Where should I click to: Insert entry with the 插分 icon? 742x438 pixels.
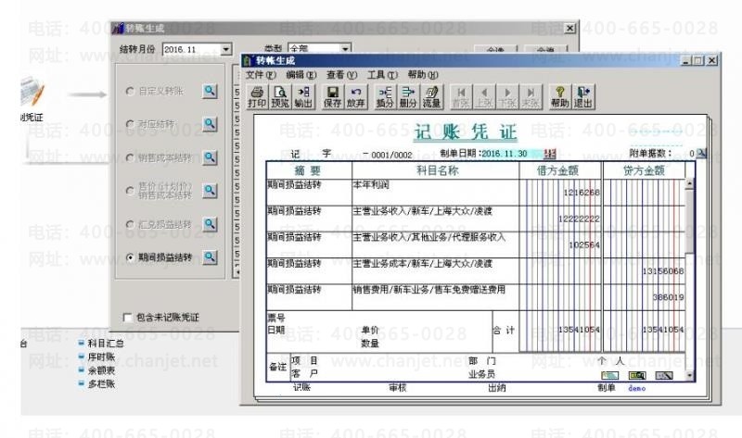[x=385, y=97]
